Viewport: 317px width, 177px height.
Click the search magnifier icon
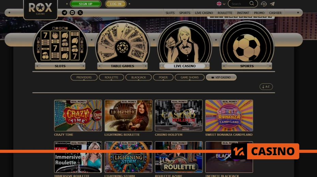pos(252,3)
